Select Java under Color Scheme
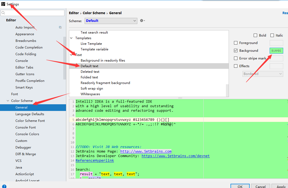 pyautogui.click(x=19, y=167)
